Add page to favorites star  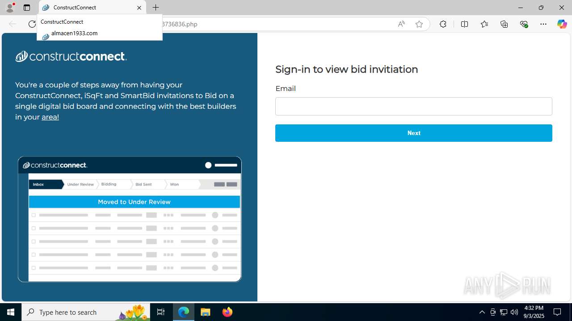[x=419, y=24]
